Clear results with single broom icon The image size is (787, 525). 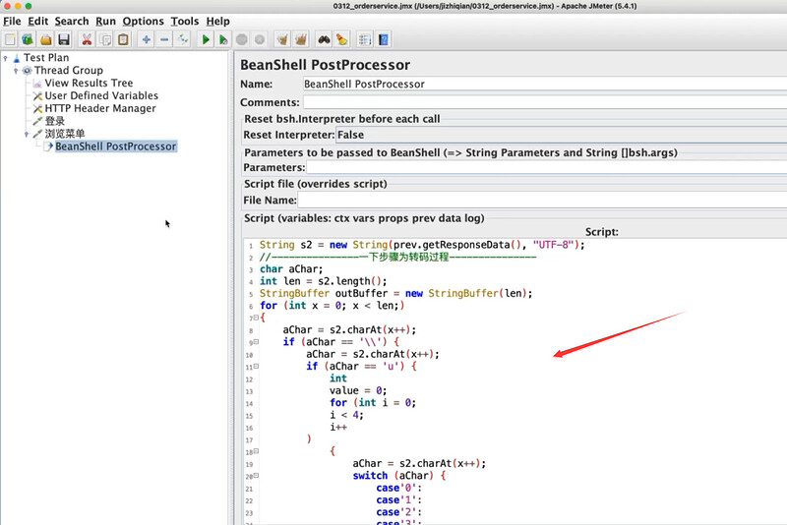pos(282,39)
